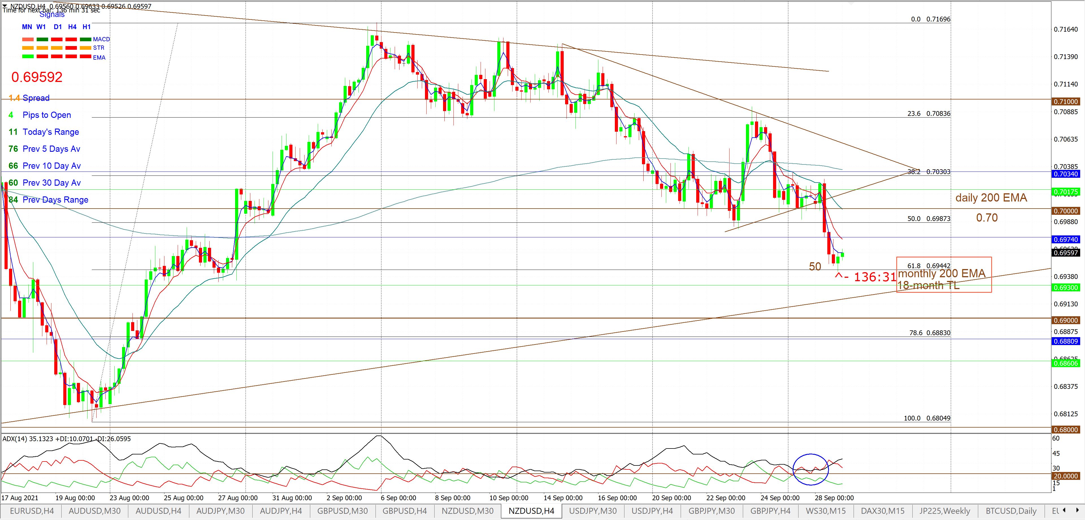Open the AUDUSD,M30 chart tab
Screen dimensions: 1085x520
94,511
